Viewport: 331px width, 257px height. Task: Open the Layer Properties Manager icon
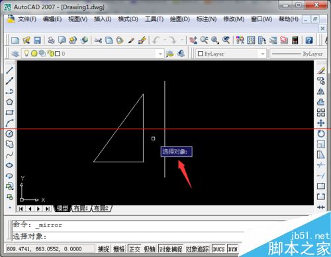(x=15, y=54)
